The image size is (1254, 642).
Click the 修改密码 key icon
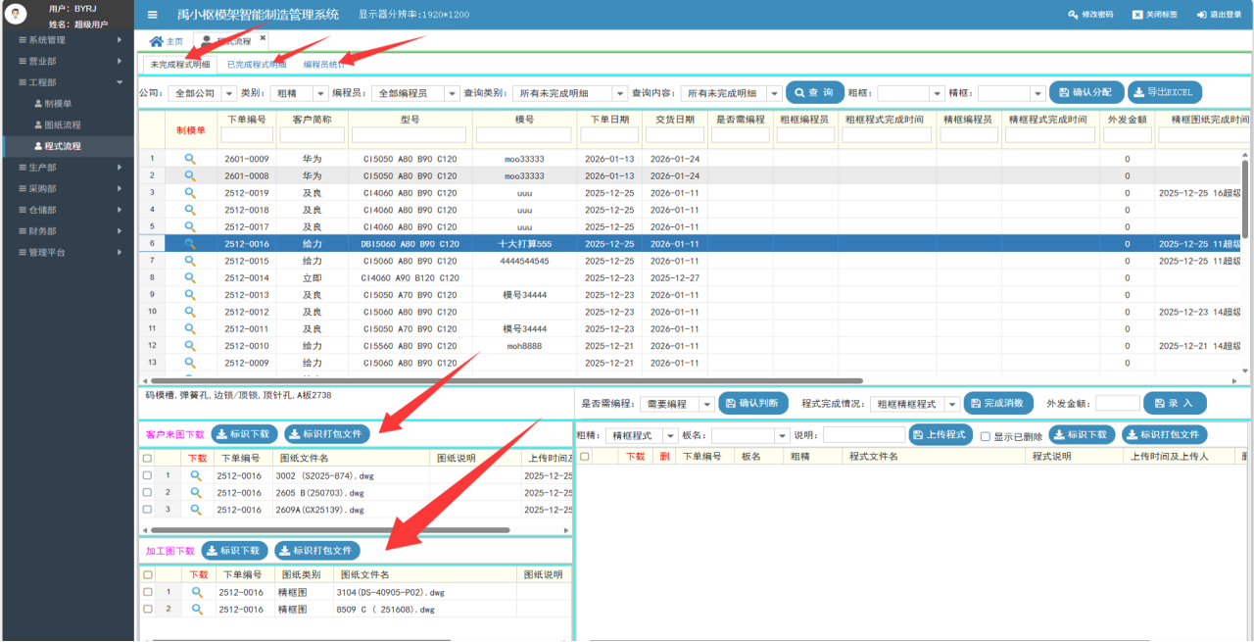[x=1073, y=15]
